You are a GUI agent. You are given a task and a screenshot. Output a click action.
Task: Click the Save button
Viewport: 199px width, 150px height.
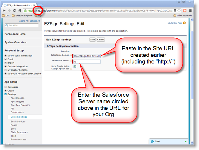92,40
